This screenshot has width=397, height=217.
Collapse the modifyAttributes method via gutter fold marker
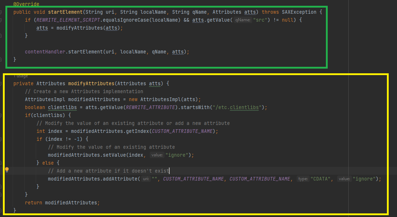click(x=1, y=83)
